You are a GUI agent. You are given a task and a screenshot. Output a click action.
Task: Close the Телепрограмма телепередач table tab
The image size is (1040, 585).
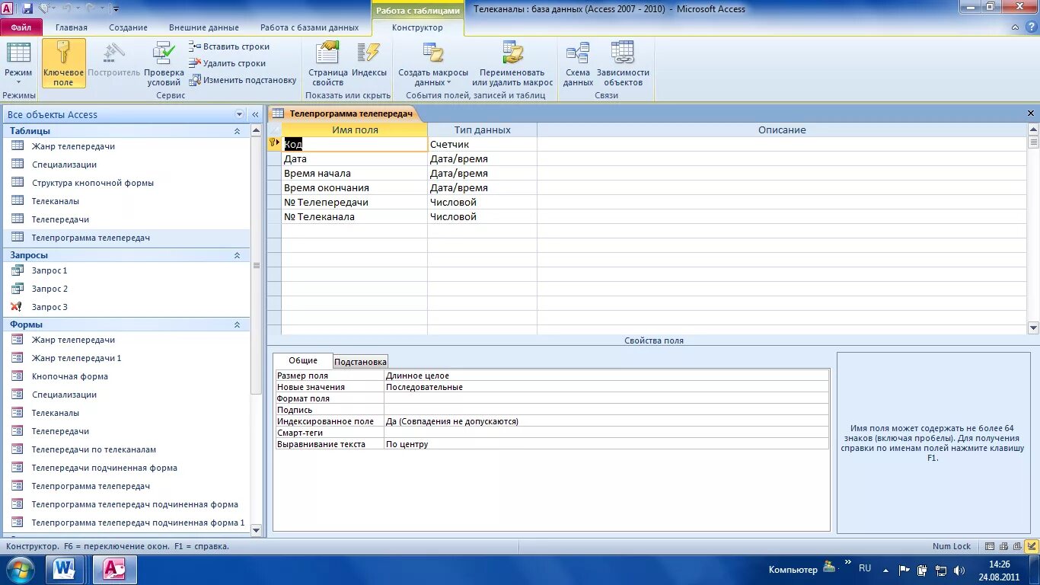point(1032,113)
